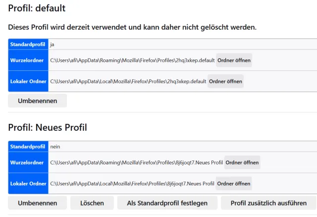
Task: Open the default profile's local folder (Lokaler Ordner)
Action: coord(225,81)
